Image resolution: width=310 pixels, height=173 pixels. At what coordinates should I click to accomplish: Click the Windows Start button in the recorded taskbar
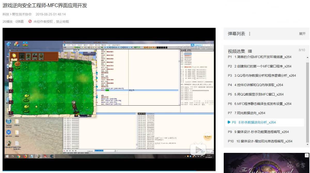click(7, 156)
